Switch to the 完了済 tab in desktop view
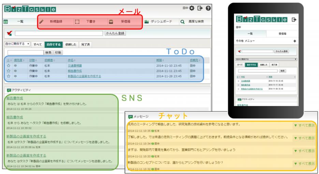This screenshot has height=174, width=319. tap(85, 44)
